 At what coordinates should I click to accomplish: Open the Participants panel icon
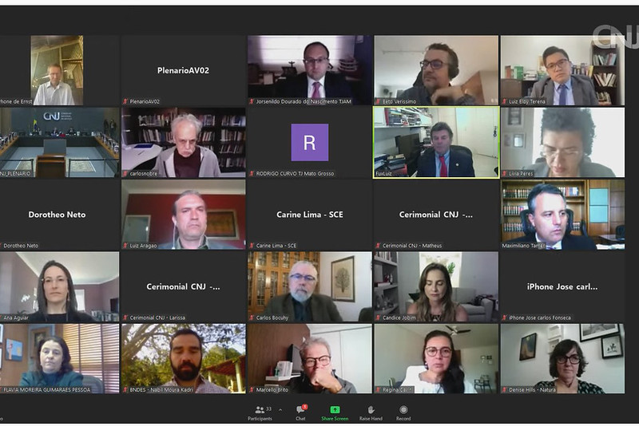click(259, 410)
